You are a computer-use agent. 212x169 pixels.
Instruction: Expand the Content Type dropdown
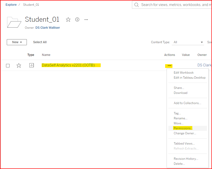pyautogui.click(x=188, y=42)
